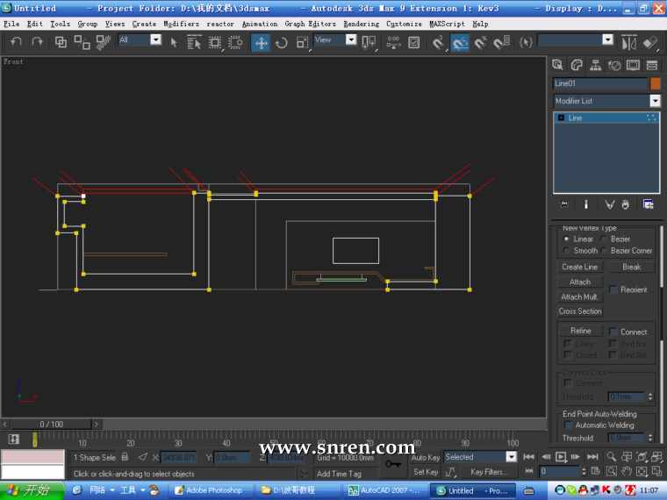667x500 pixels.
Task: Click the Mirror tool icon
Action: click(628, 42)
